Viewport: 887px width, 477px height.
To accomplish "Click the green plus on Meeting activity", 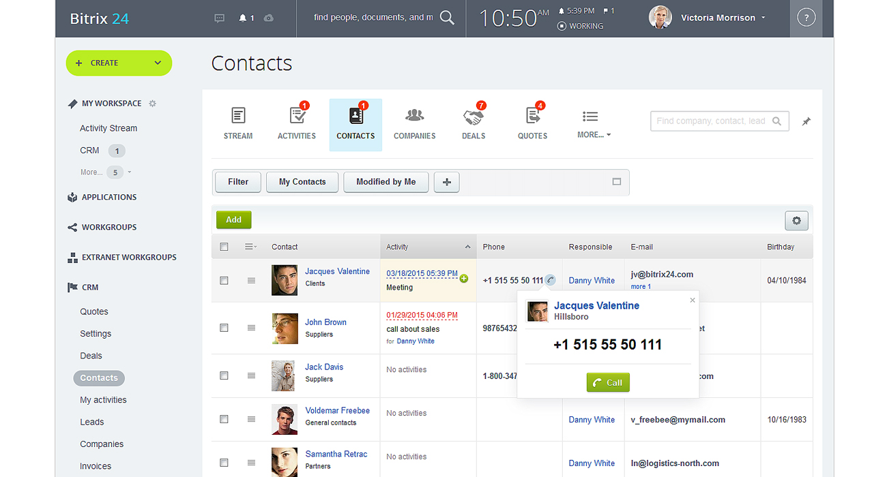I will pyautogui.click(x=464, y=278).
